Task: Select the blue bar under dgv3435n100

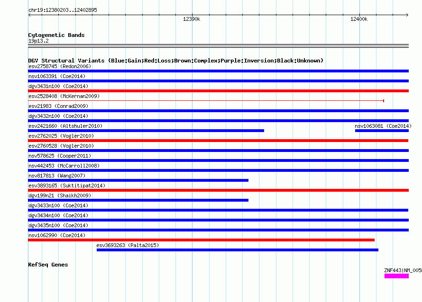Action: point(218,230)
